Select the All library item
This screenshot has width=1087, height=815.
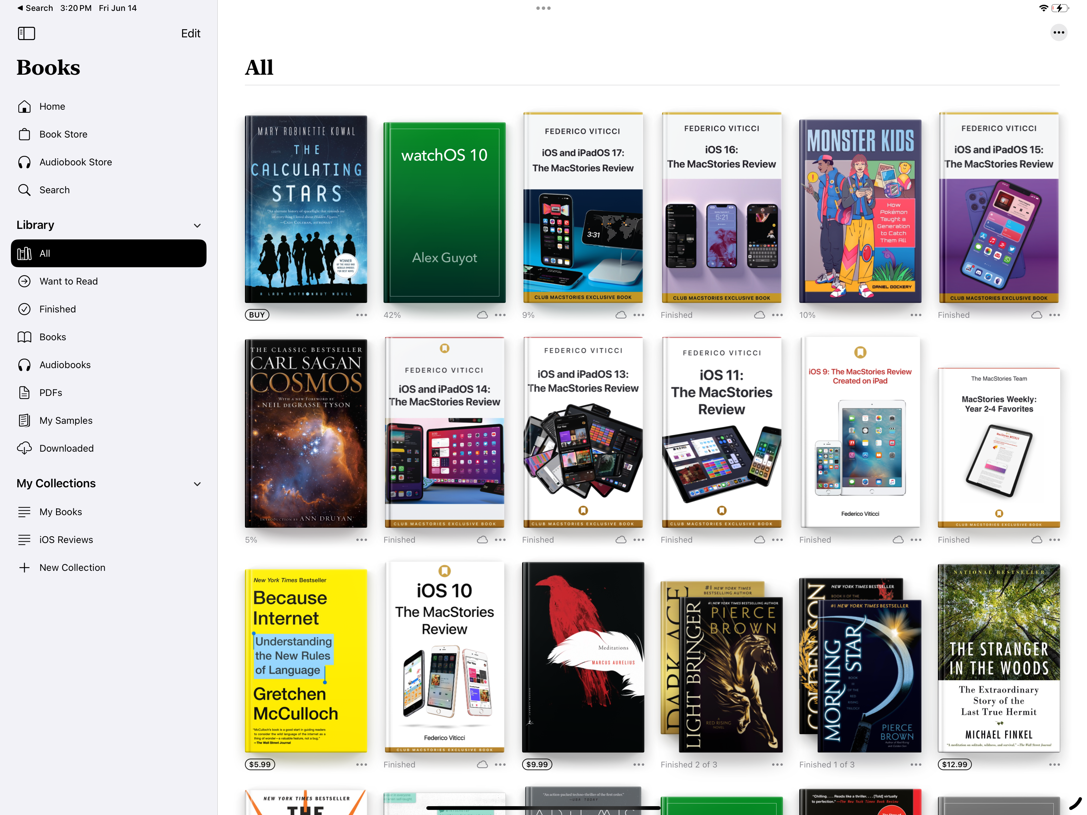coord(109,253)
